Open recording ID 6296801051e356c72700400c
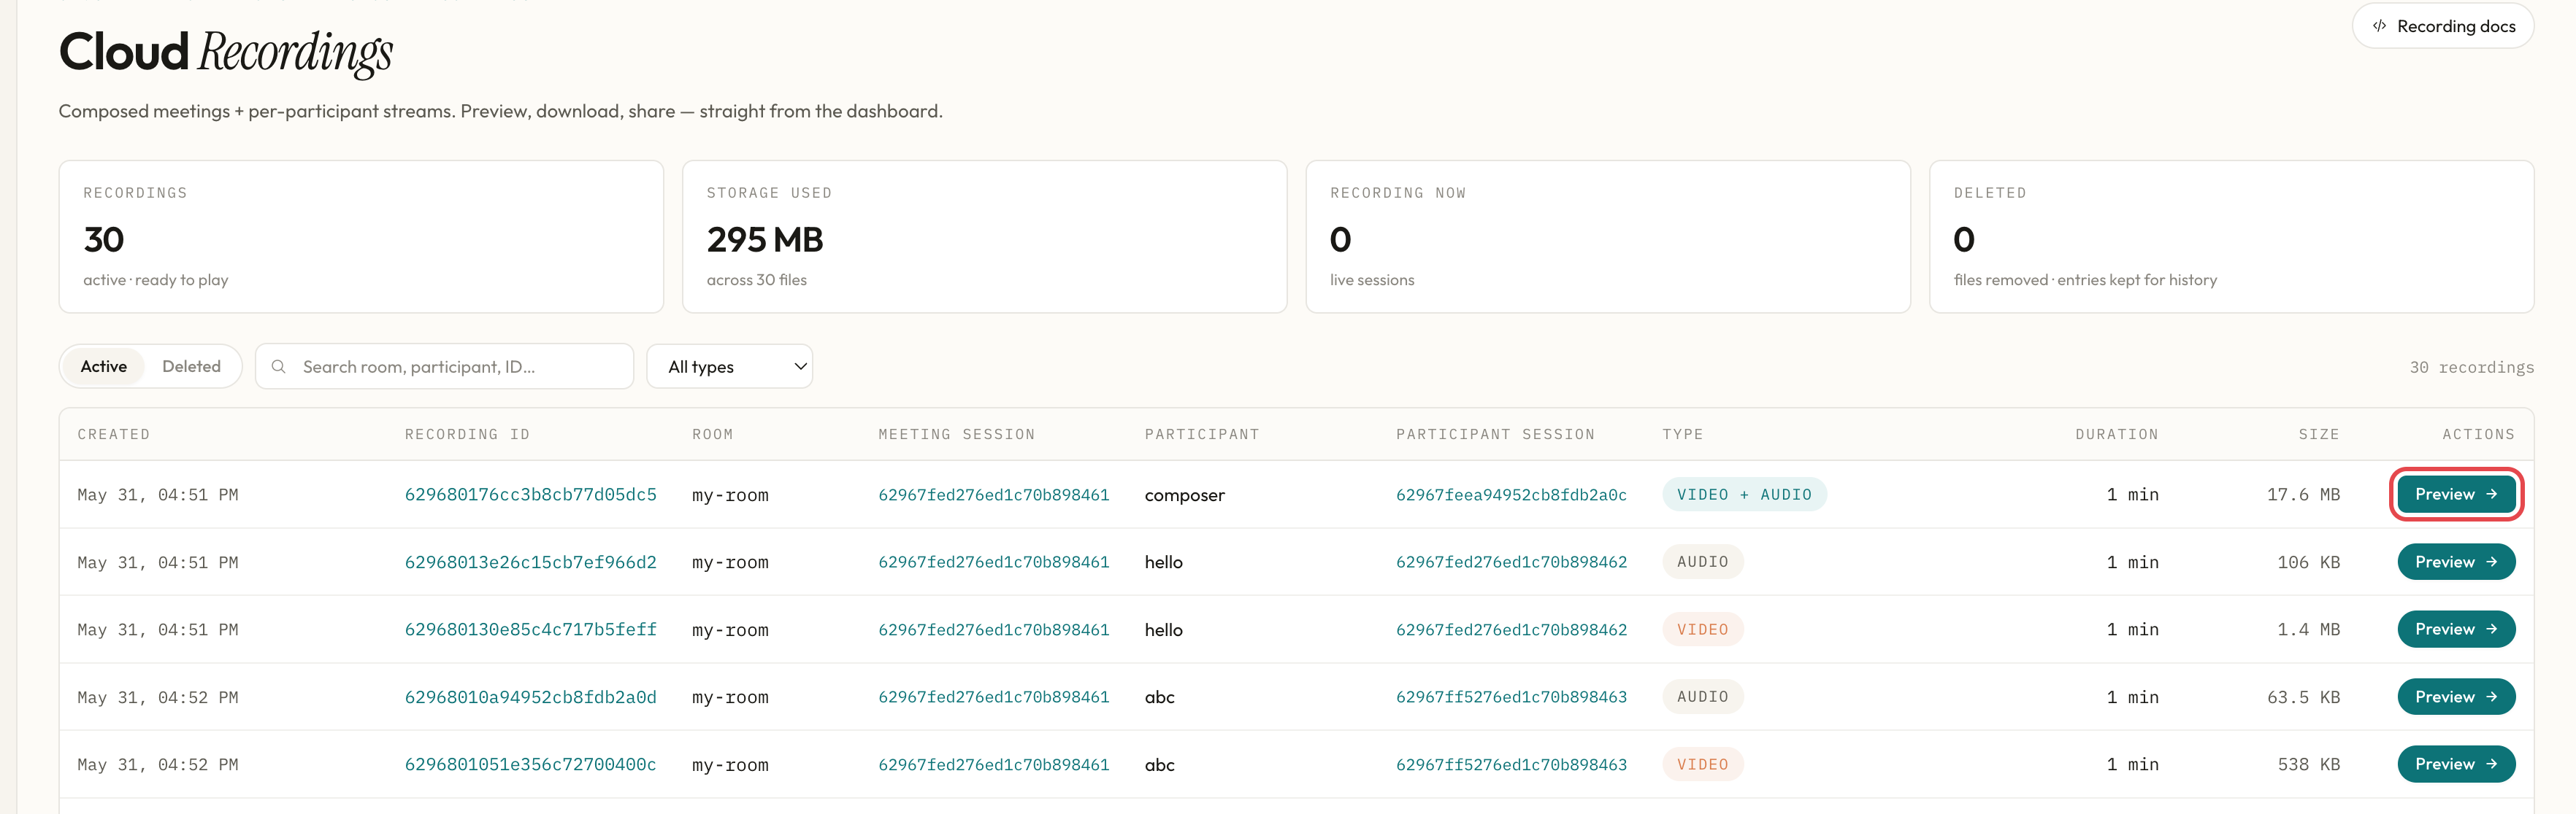The image size is (2576, 814). [x=530, y=764]
